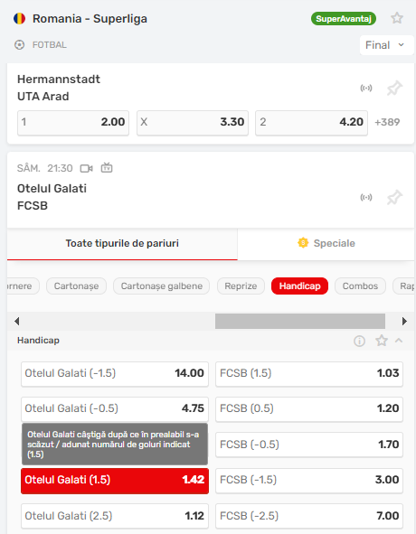
Task: Bet on Hermannstadt win at 2.00
Action: [73, 122]
